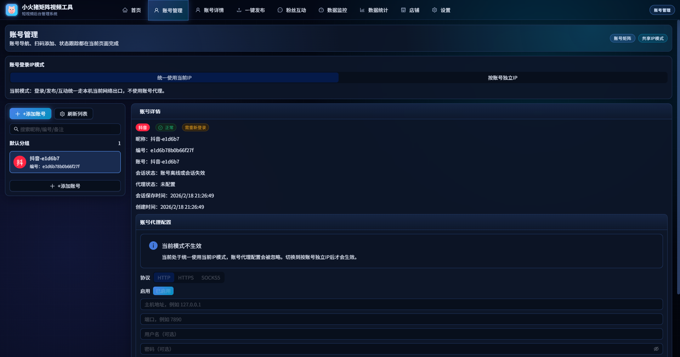Viewport: 680px width, 357px height.
Task: Select account 抖音-e1d6b7 in list
Action: point(65,162)
